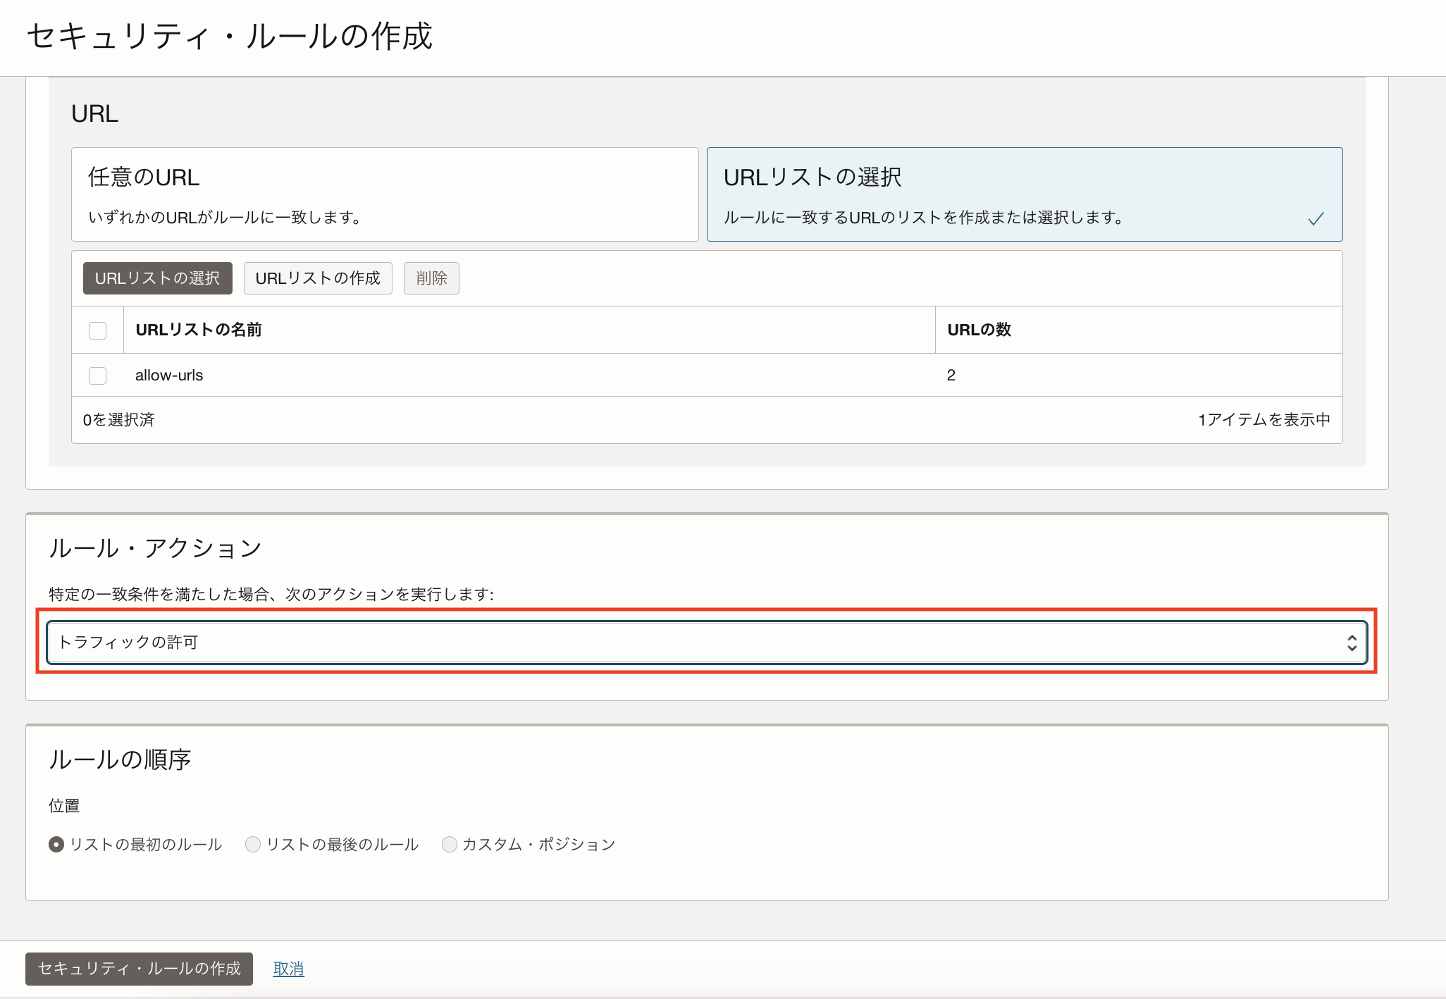Click the 削除 button
The width and height of the screenshot is (1446, 999).
pos(431,278)
